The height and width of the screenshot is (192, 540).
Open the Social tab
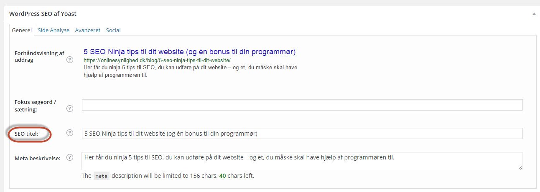click(x=113, y=30)
